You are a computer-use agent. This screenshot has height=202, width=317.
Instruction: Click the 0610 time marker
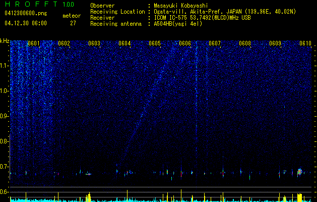305,43
